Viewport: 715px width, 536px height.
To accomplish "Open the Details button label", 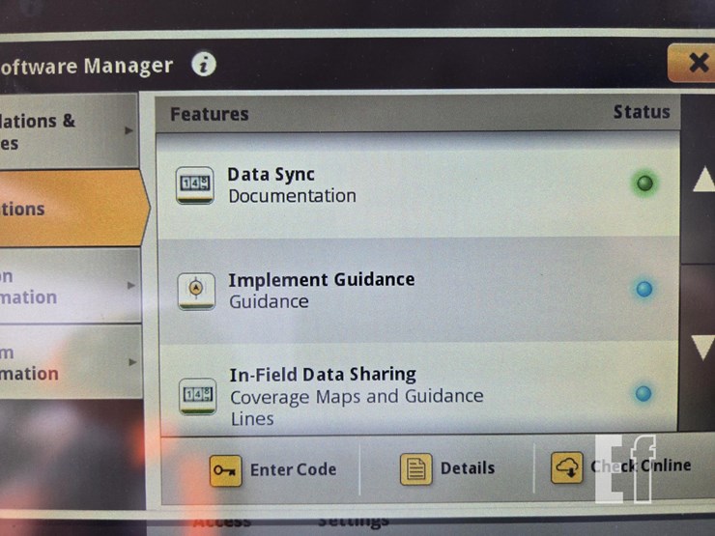I will pyautogui.click(x=467, y=468).
